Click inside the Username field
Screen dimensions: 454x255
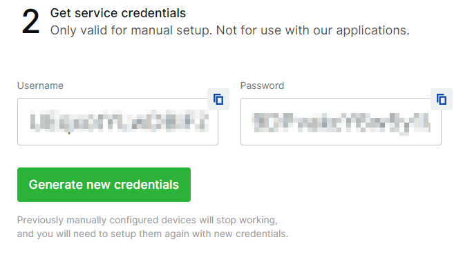tap(117, 121)
